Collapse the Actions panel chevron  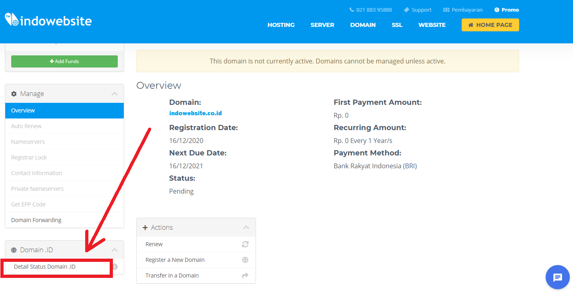[x=246, y=227]
